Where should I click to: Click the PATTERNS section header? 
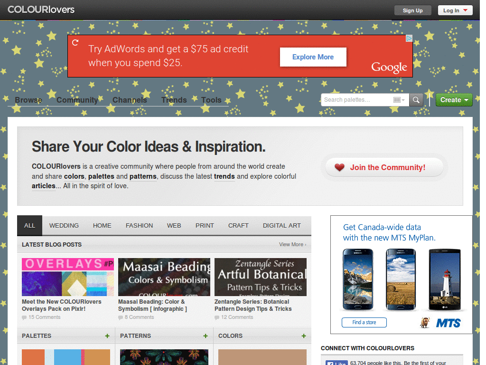tap(135, 336)
